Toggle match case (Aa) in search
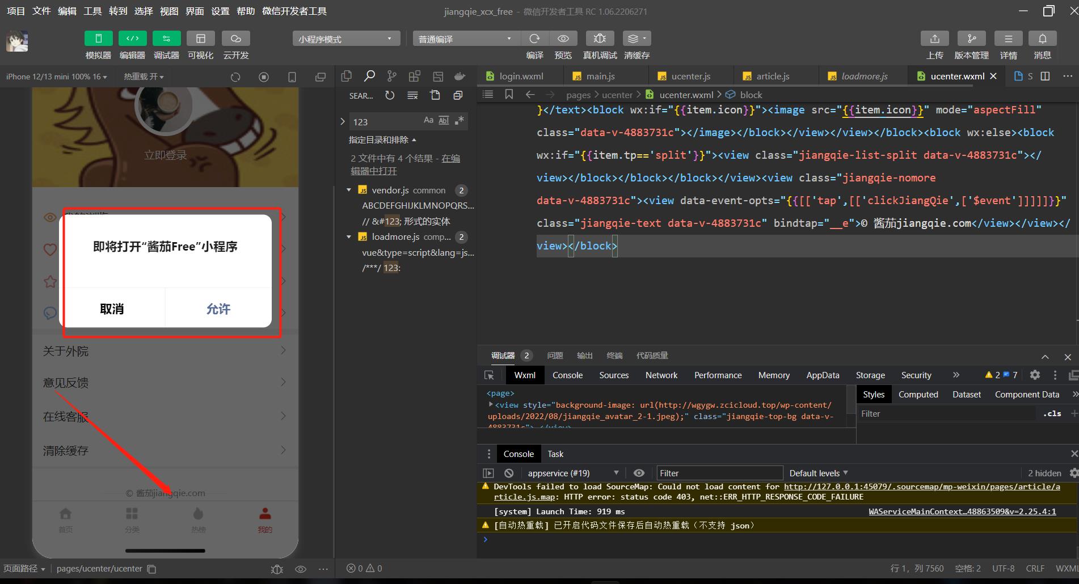Viewport: 1079px width, 584px height. point(428,121)
